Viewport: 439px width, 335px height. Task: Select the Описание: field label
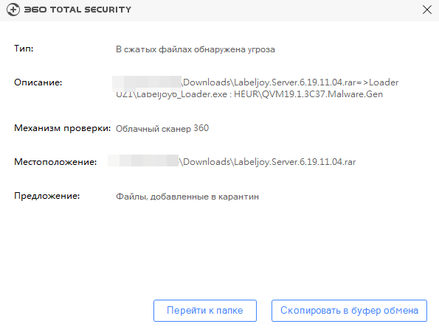pyautogui.click(x=38, y=82)
